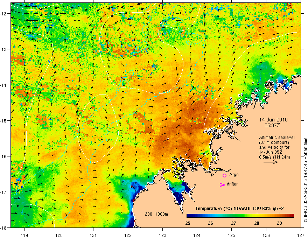This screenshot has height=238, width=308.
Task: Click latitude axis label -15
Action: coord(3,120)
